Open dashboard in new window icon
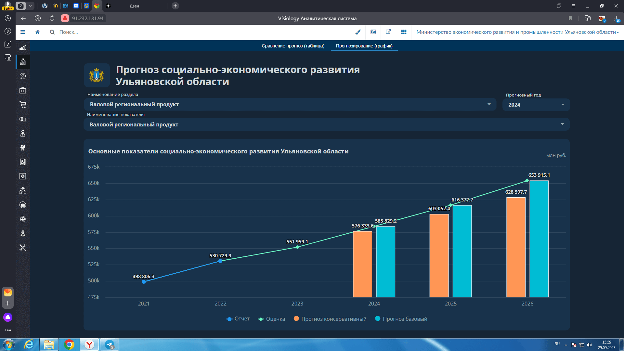The width and height of the screenshot is (624, 351). pos(388,32)
